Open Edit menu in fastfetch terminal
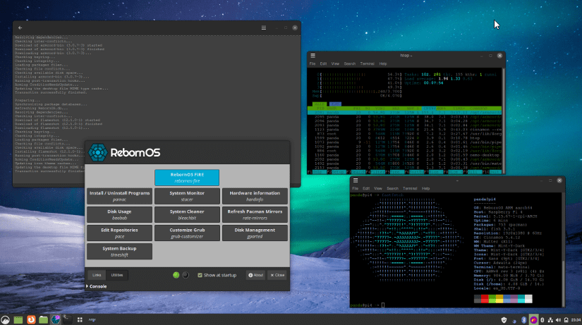Viewport: 582px width, 325px height. coord(366,188)
